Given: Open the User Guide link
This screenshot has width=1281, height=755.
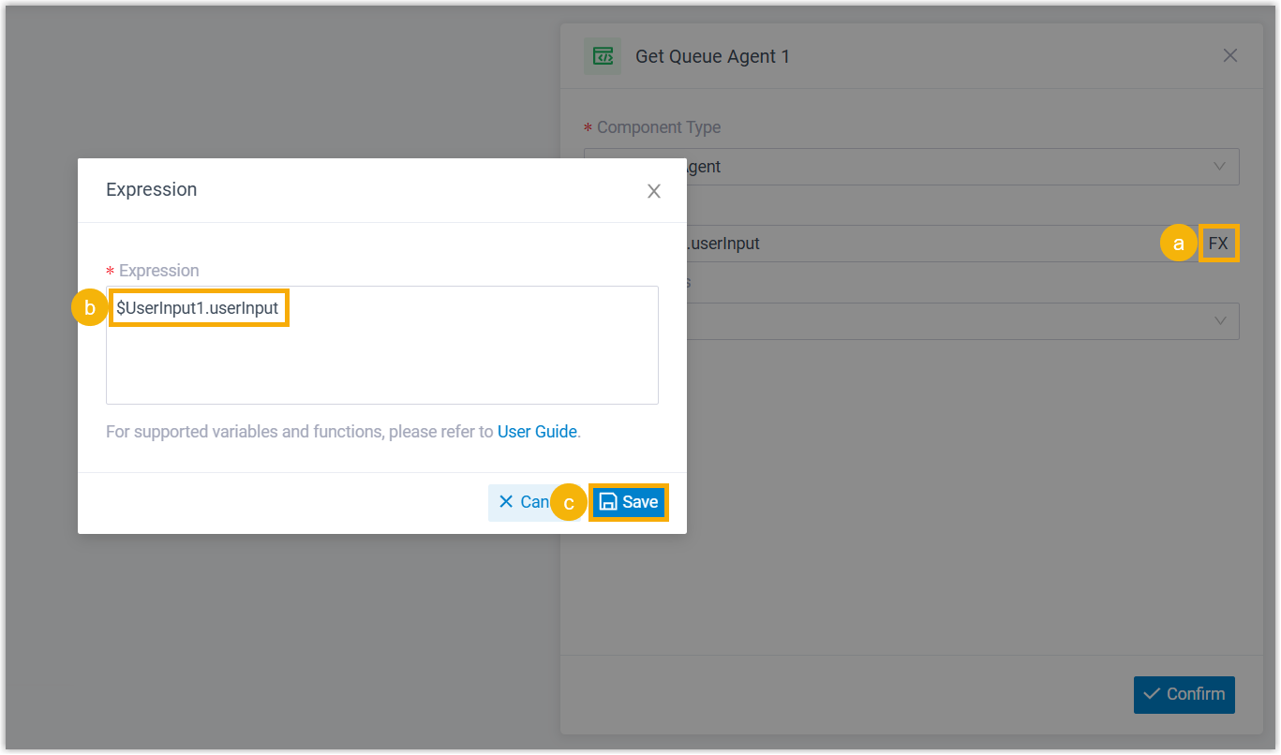Looking at the screenshot, I should coord(536,431).
